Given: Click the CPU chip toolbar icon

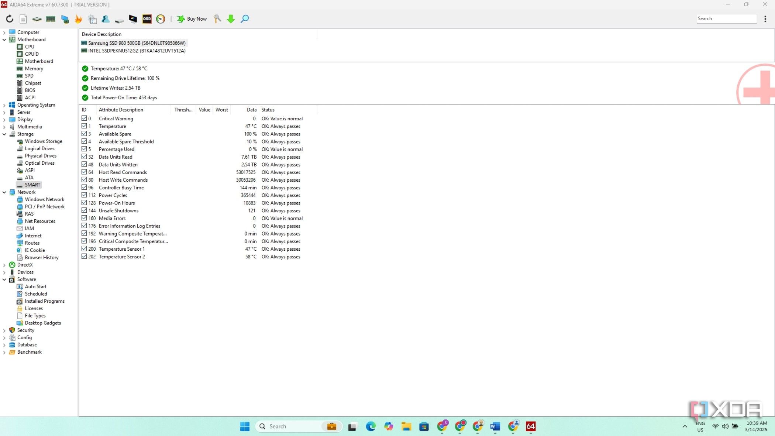Looking at the screenshot, I should point(37,19).
